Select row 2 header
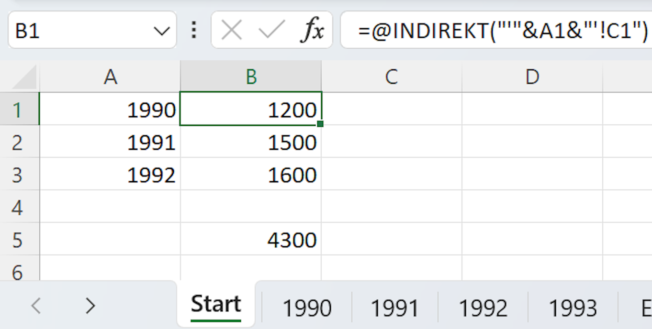The image size is (652, 329). (x=19, y=142)
